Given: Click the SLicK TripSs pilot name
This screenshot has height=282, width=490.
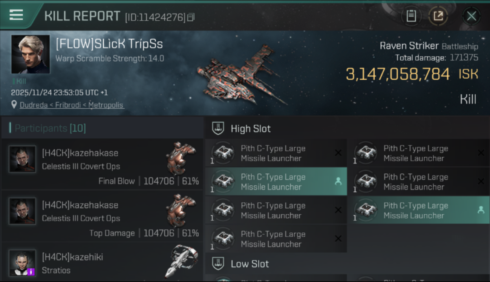Looking at the screenshot, I should coord(109,44).
